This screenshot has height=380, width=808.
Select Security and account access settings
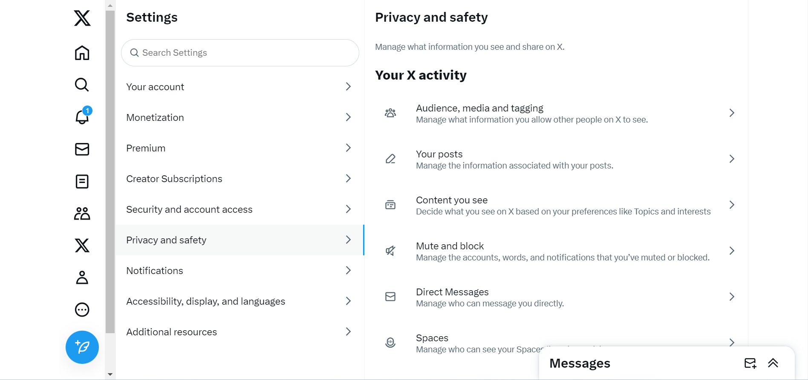pyautogui.click(x=240, y=209)
